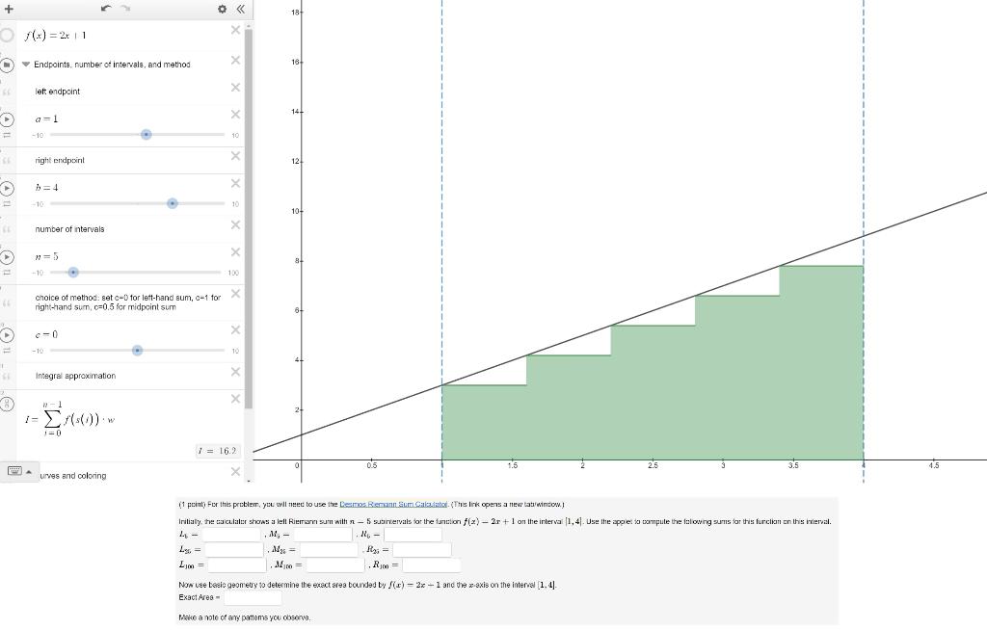
Task: Click the M25 answer field
Action: 329,550
